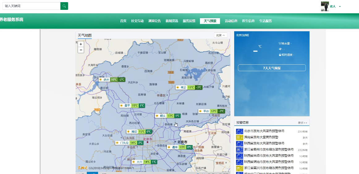Screen dimensions: 359x174
Task: Click the 天地图 logo on the map
Action: click(x=83, y=168)
